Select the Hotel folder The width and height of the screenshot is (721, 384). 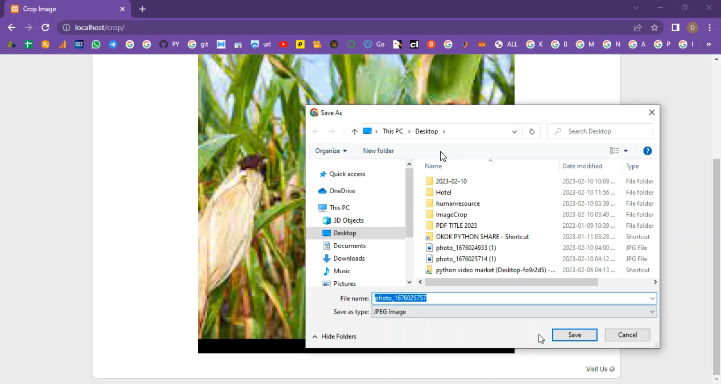[x=438, y=193]
